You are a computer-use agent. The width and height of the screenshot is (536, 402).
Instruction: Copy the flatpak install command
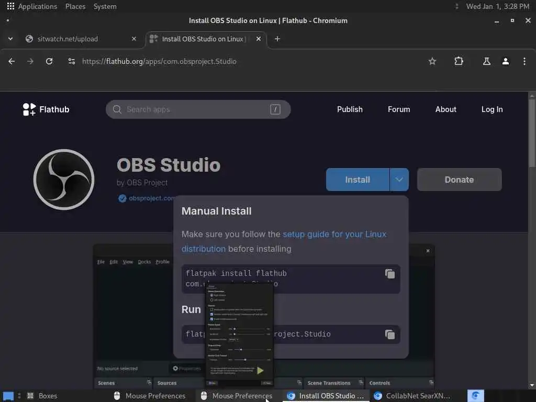[390, 274]
